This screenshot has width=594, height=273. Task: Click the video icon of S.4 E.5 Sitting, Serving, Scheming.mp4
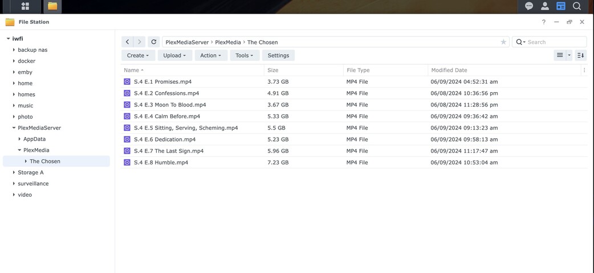click(x=127, y=128)
